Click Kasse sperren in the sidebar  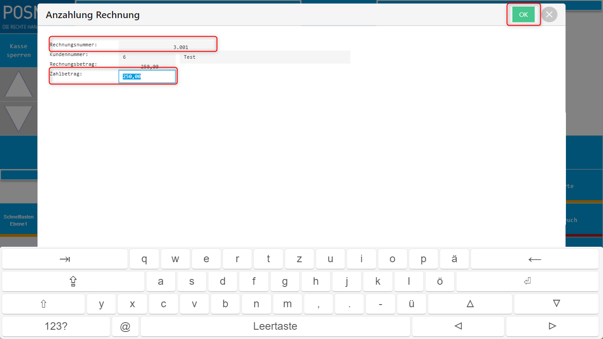(x=19, y=51)
